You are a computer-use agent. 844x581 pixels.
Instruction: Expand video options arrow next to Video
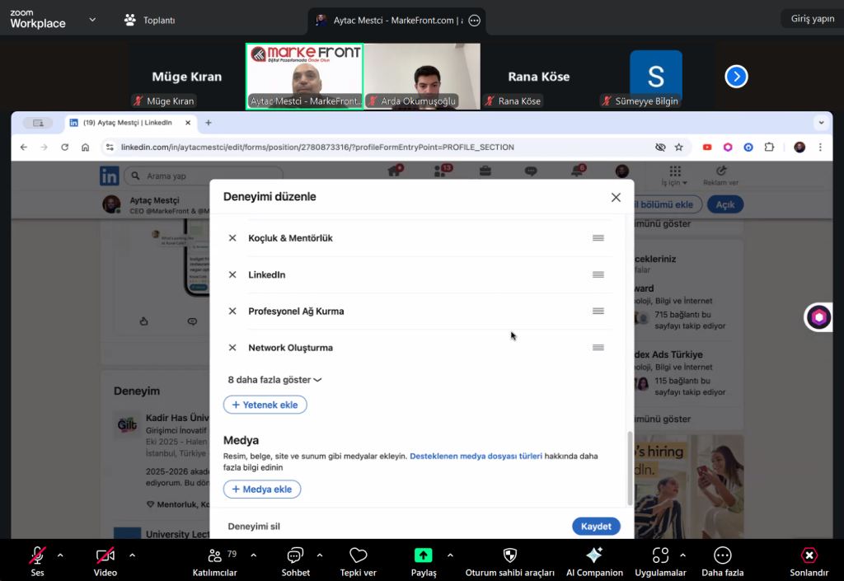coord(132,555)
